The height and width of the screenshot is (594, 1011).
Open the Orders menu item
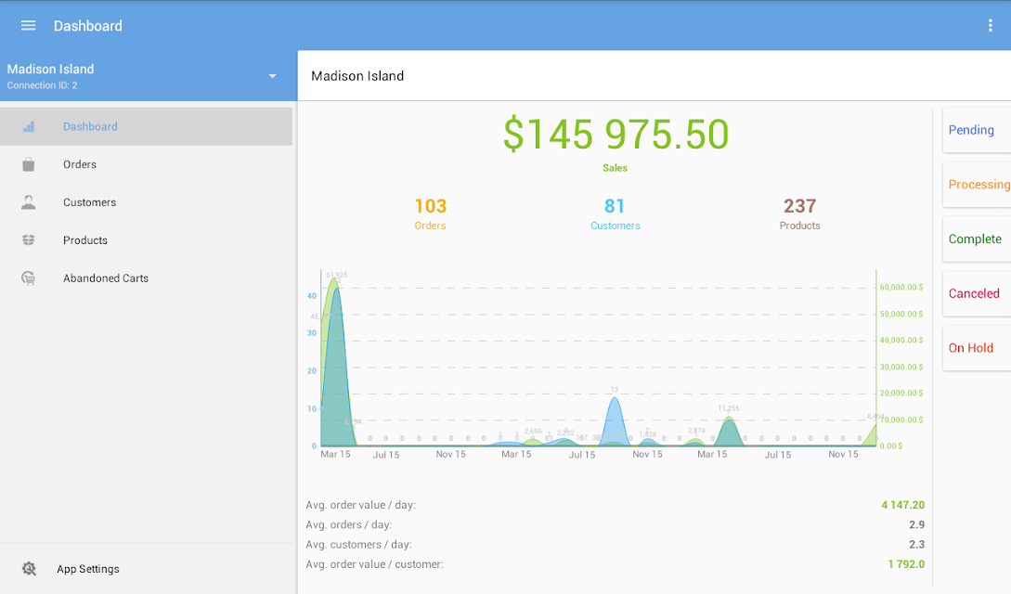coord(147,164)
